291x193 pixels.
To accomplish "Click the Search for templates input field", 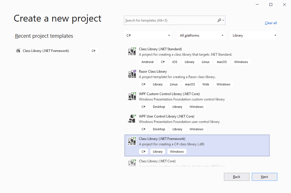I will point(171,20).
